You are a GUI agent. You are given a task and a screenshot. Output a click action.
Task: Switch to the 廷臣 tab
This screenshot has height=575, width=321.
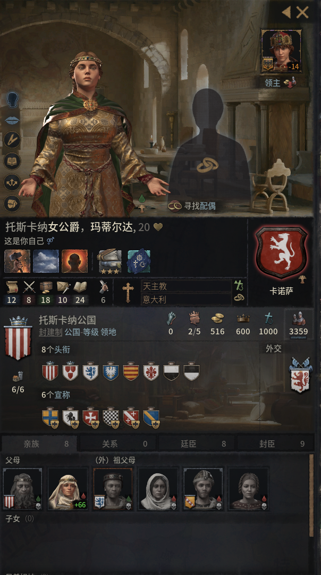[197, 443]
